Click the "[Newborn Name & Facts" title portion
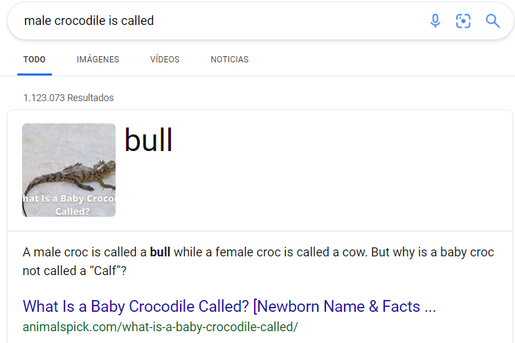Image resolution: width=515 pixels, height=343 pixels. 336,306
